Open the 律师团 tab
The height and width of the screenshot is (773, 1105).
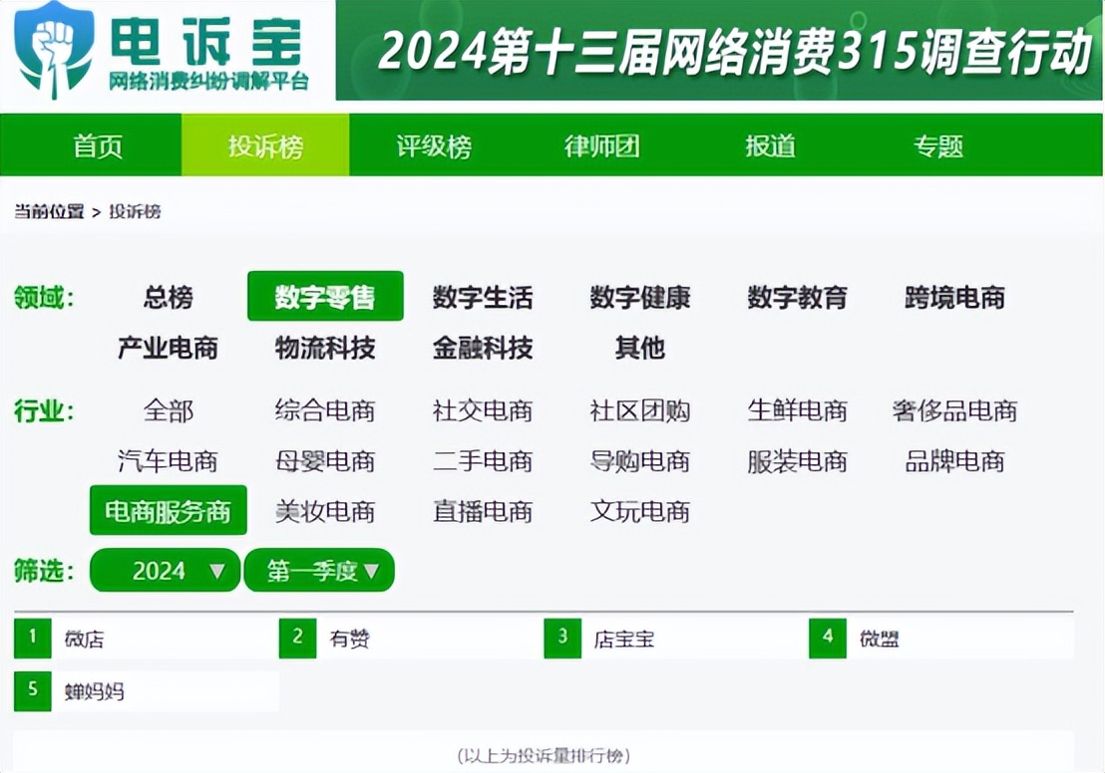click(601, 145)
